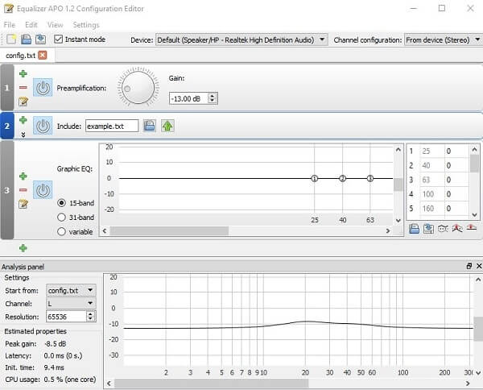This screenshot has height=390, width=483.
Task: Click the Gain value field -13.00 dB
Action: click(x=188, y=98)
